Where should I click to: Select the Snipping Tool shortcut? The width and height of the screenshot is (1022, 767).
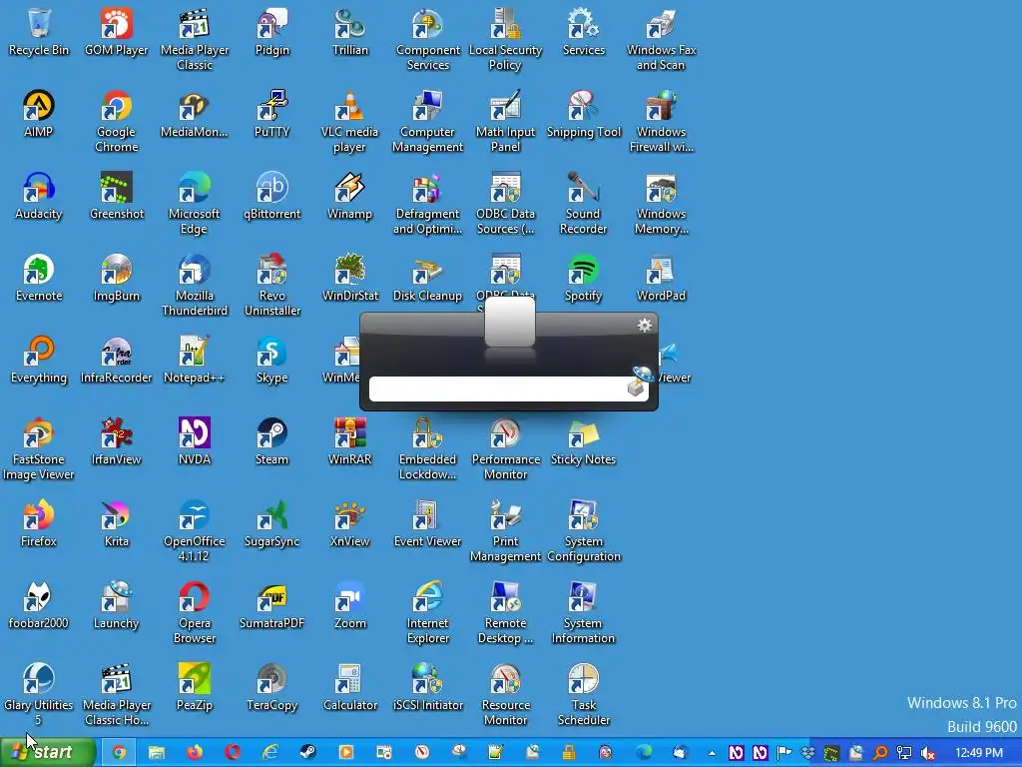pyautogui.click(x=583, y=114)
